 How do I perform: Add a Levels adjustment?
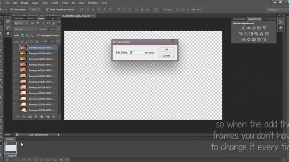(x=248, y=28)
